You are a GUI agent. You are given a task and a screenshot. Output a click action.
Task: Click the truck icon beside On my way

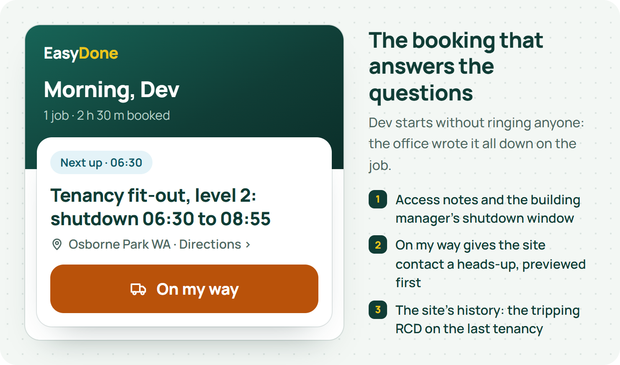tap(138, 289)
